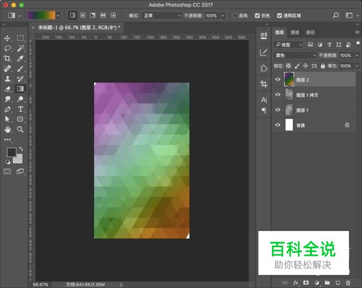The image size is (362, 288).
Task: Select the Hand tool
Action: pyautogui.click(x=7, y=129)
